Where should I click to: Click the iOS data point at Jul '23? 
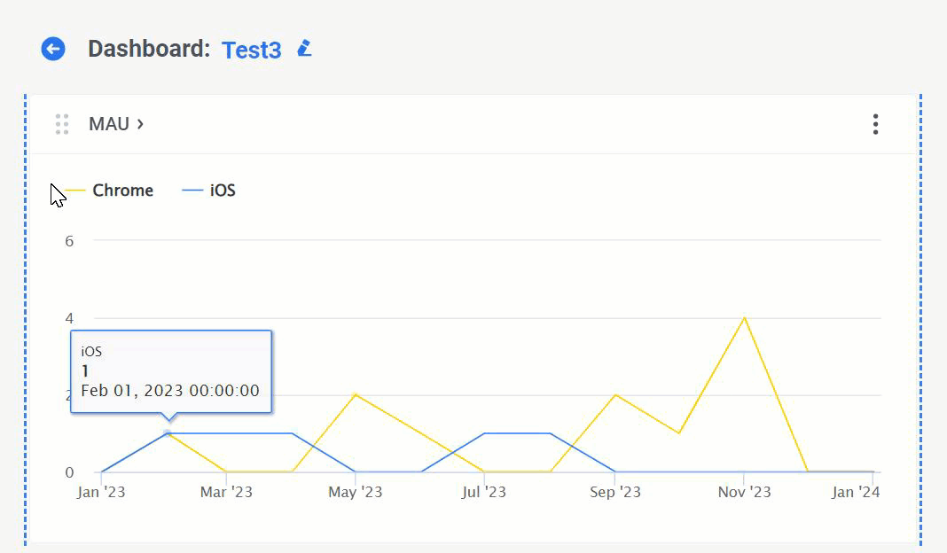(x=485, y=433)
